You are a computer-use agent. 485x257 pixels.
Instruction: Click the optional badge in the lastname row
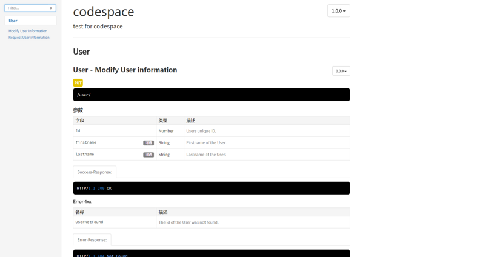coord(149,155)
